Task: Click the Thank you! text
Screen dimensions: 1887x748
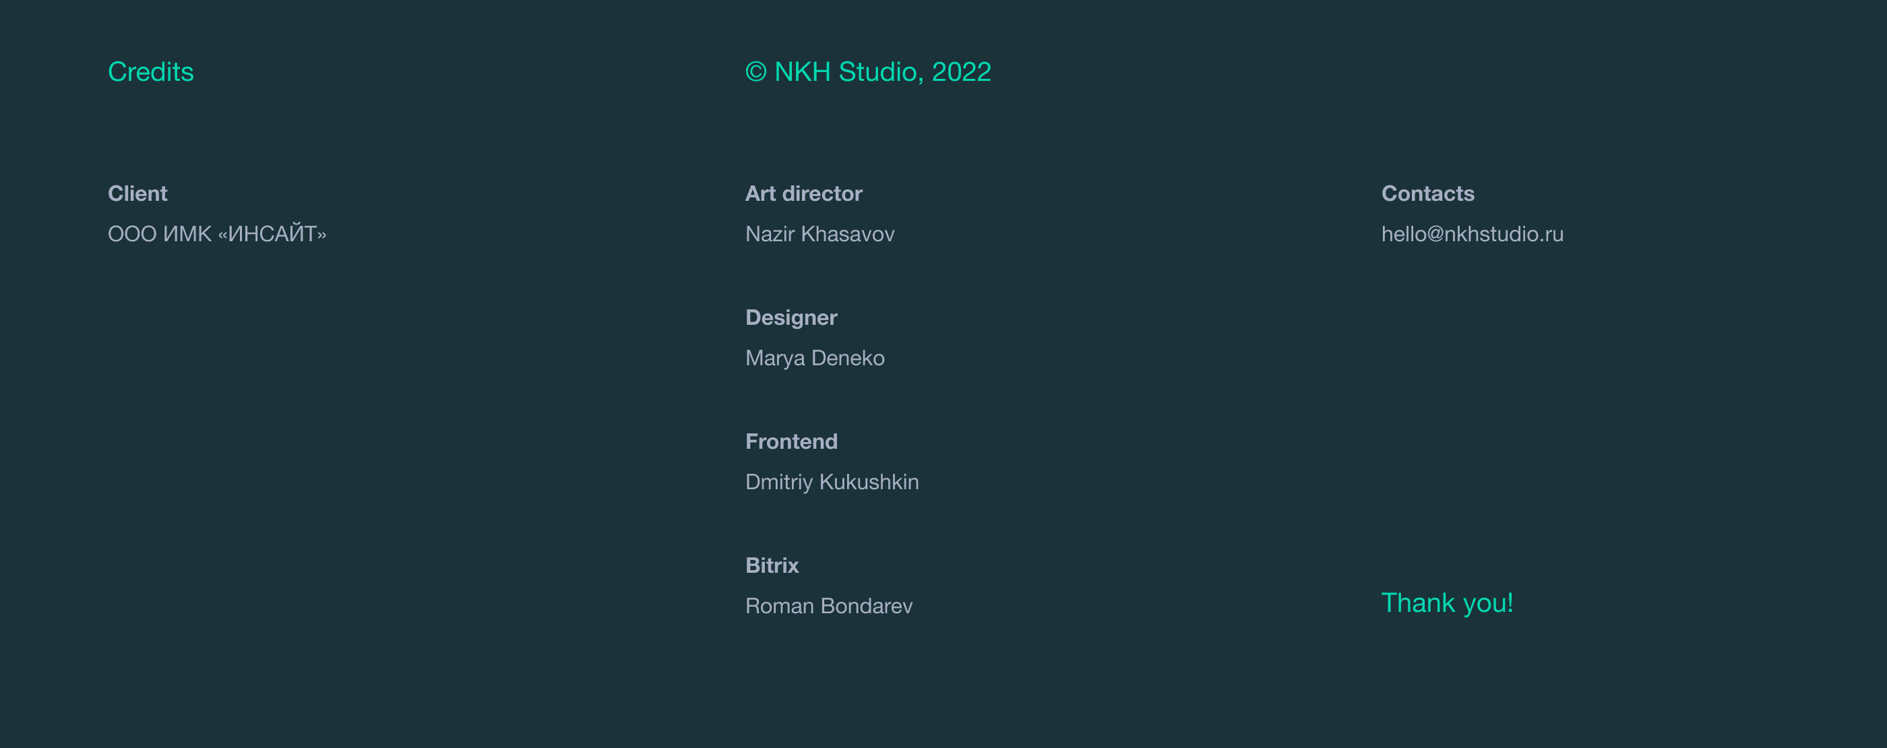Action: (1447, 603)
